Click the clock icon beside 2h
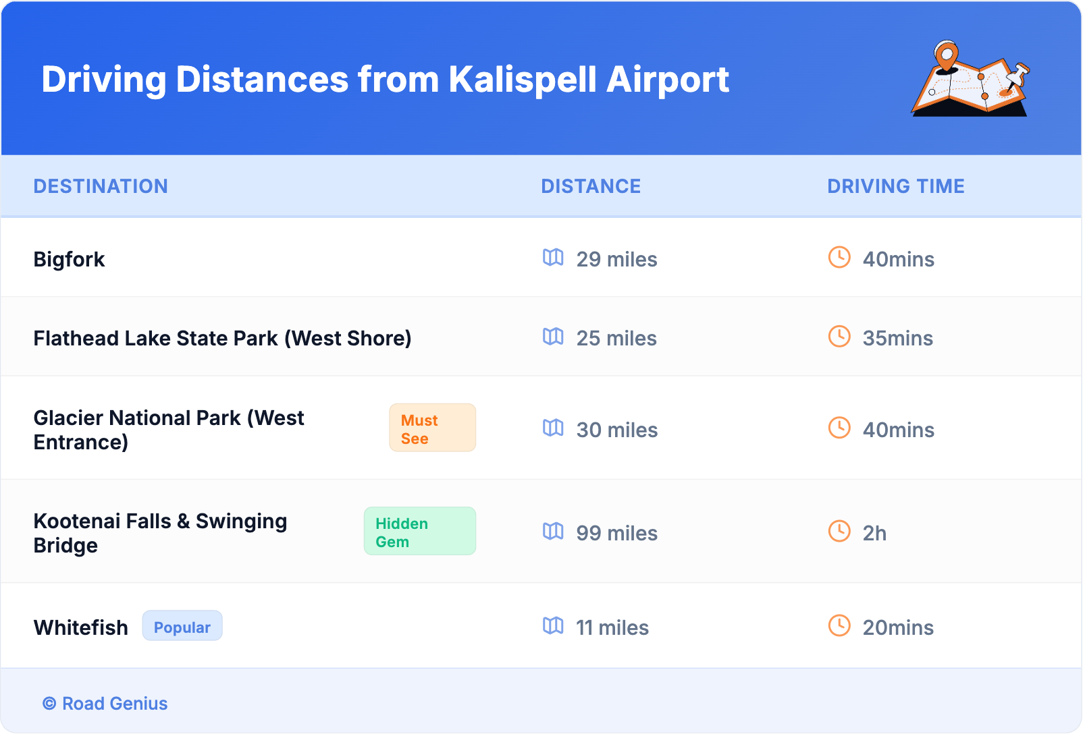The image size is (1083, 734). tap(839, 532)
